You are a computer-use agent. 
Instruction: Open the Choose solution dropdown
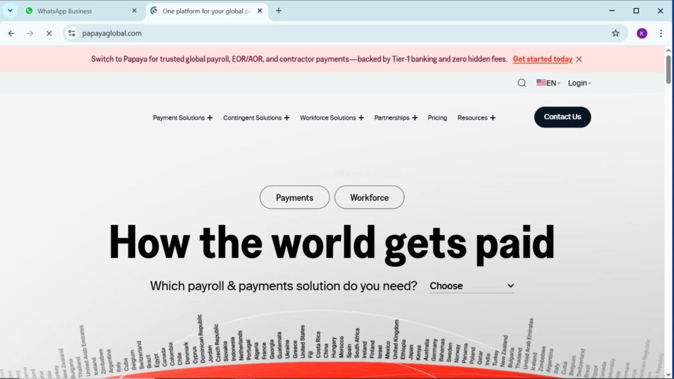pos(471,286)
